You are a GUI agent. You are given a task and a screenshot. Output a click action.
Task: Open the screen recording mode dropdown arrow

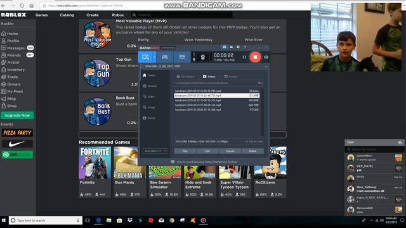click(155, 57)
